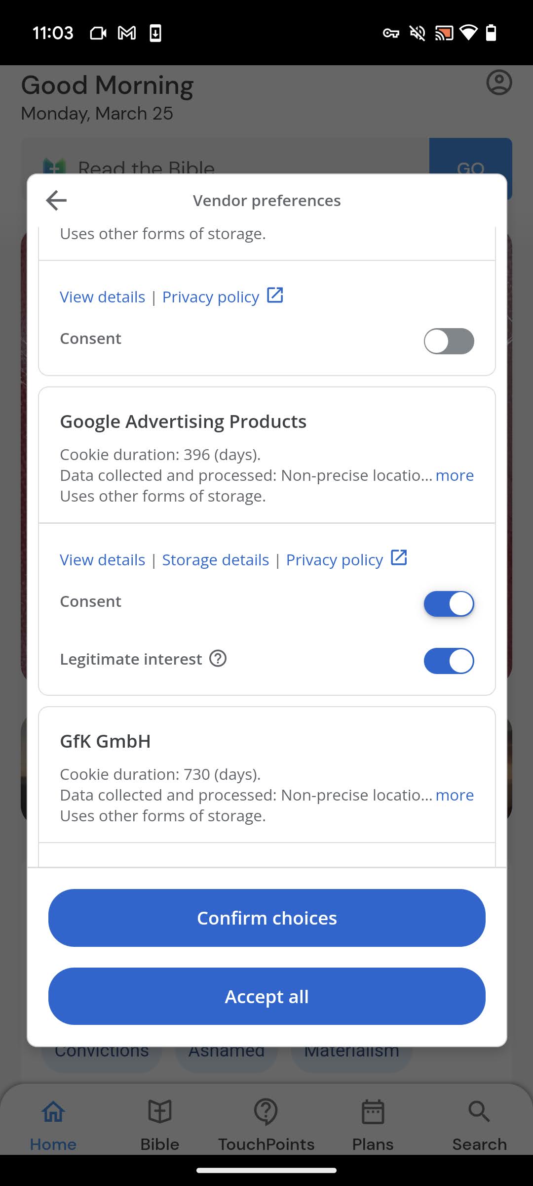Screen dimensions: 533x1186
Task: Go back using the arrow in Vendor preferences
Action: coord(56,200)
